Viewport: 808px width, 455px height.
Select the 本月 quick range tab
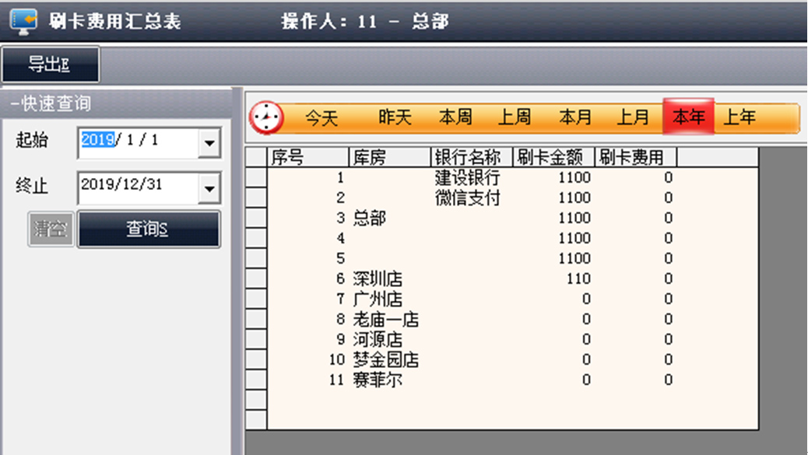pyautogui.click(x=575, y=117)
